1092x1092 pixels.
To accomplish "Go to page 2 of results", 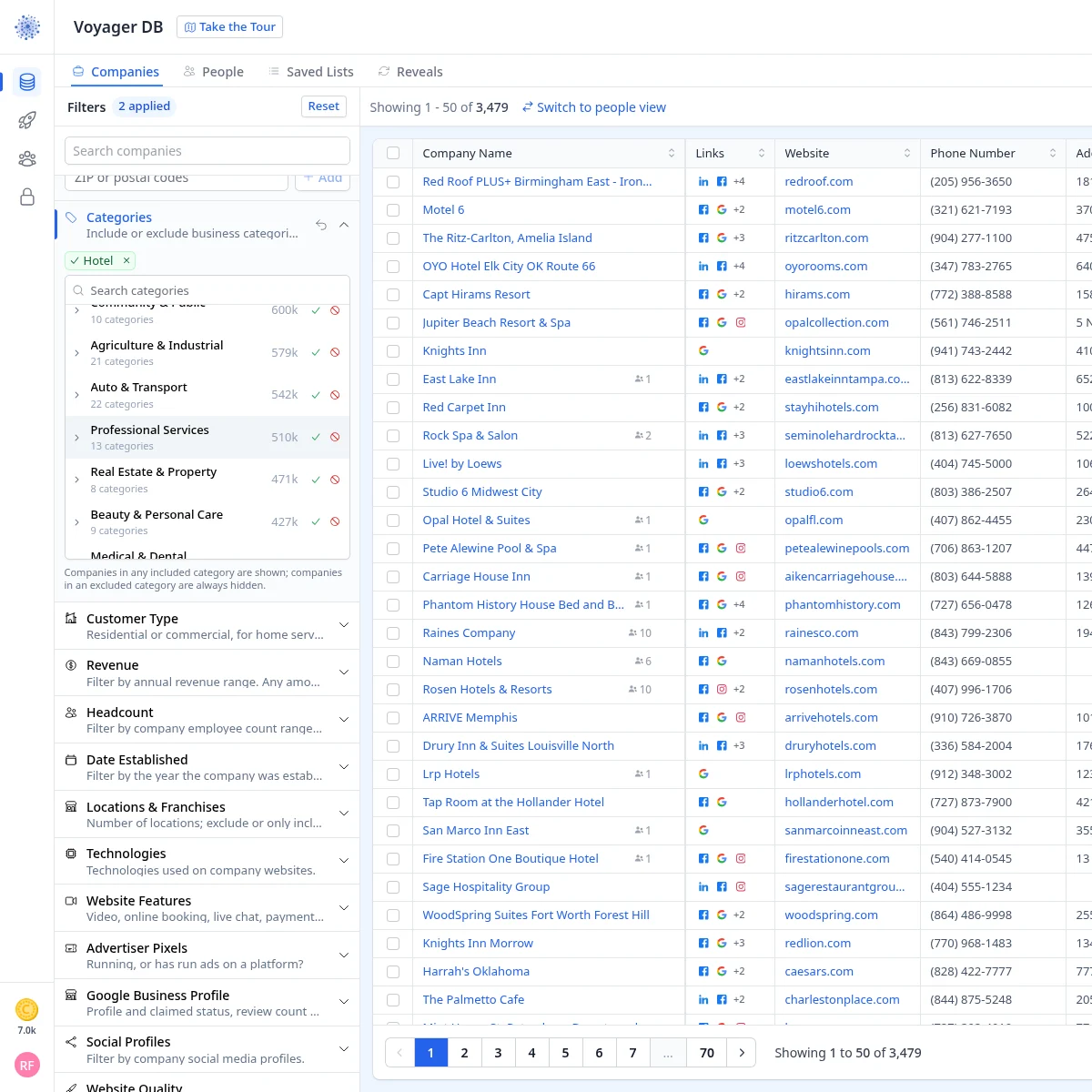I will (x=464, y=1053).
